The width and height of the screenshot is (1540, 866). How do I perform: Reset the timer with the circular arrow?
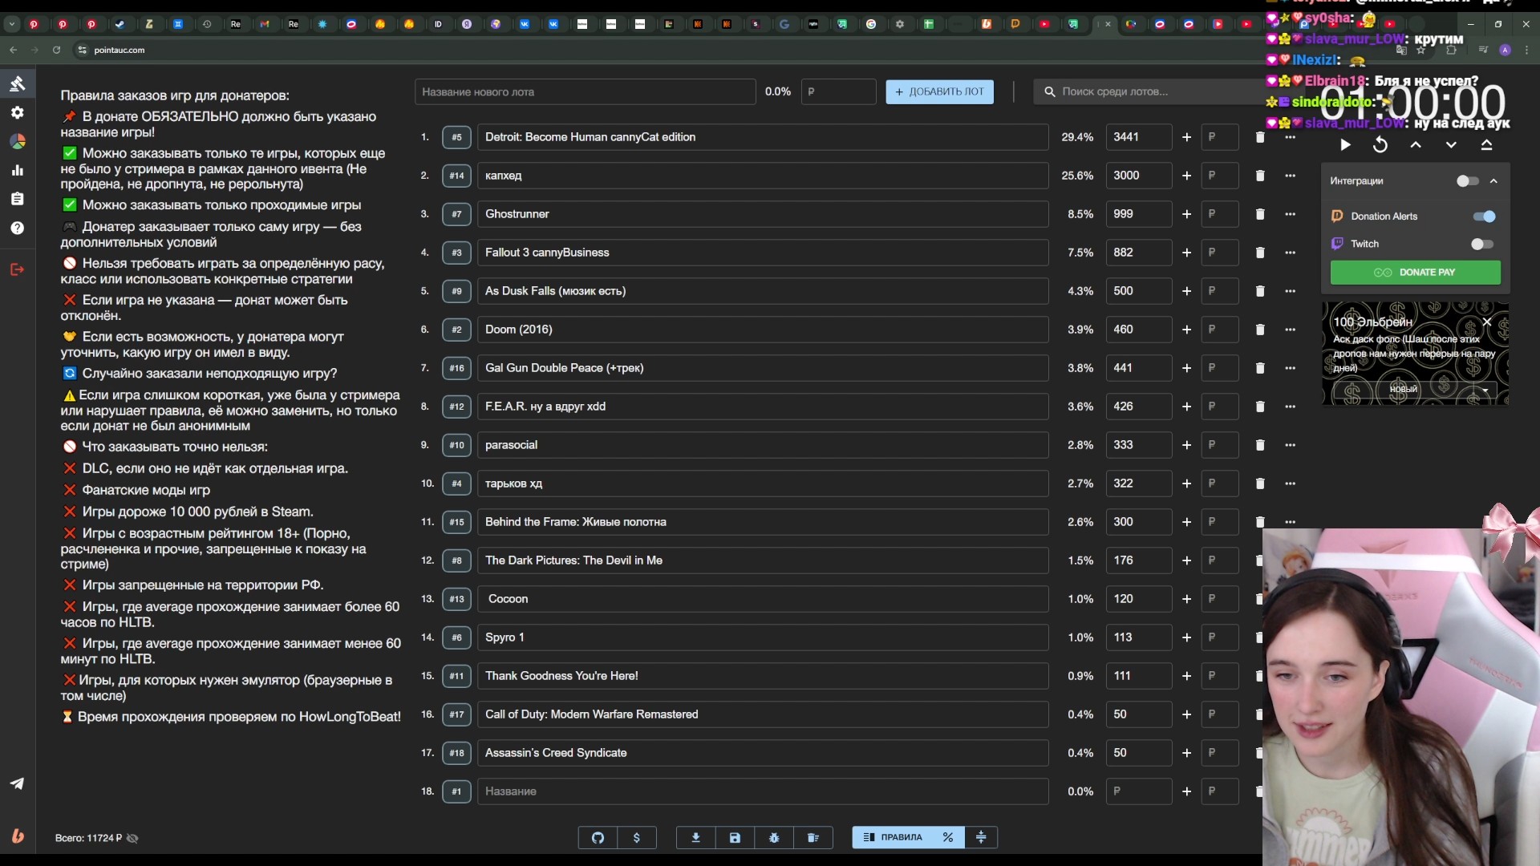[x=1380, y=145]
